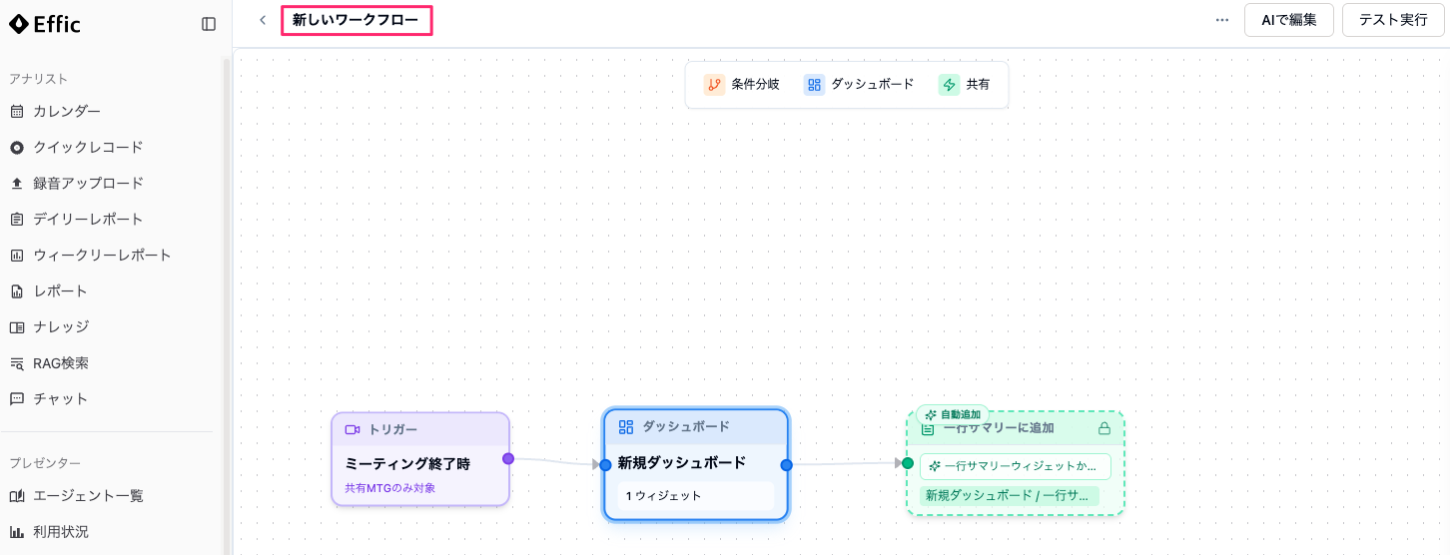The width and height of the screenshot is (1450, 555).
Task: Click the document icon beside レポート
Action: coord(17,290)
